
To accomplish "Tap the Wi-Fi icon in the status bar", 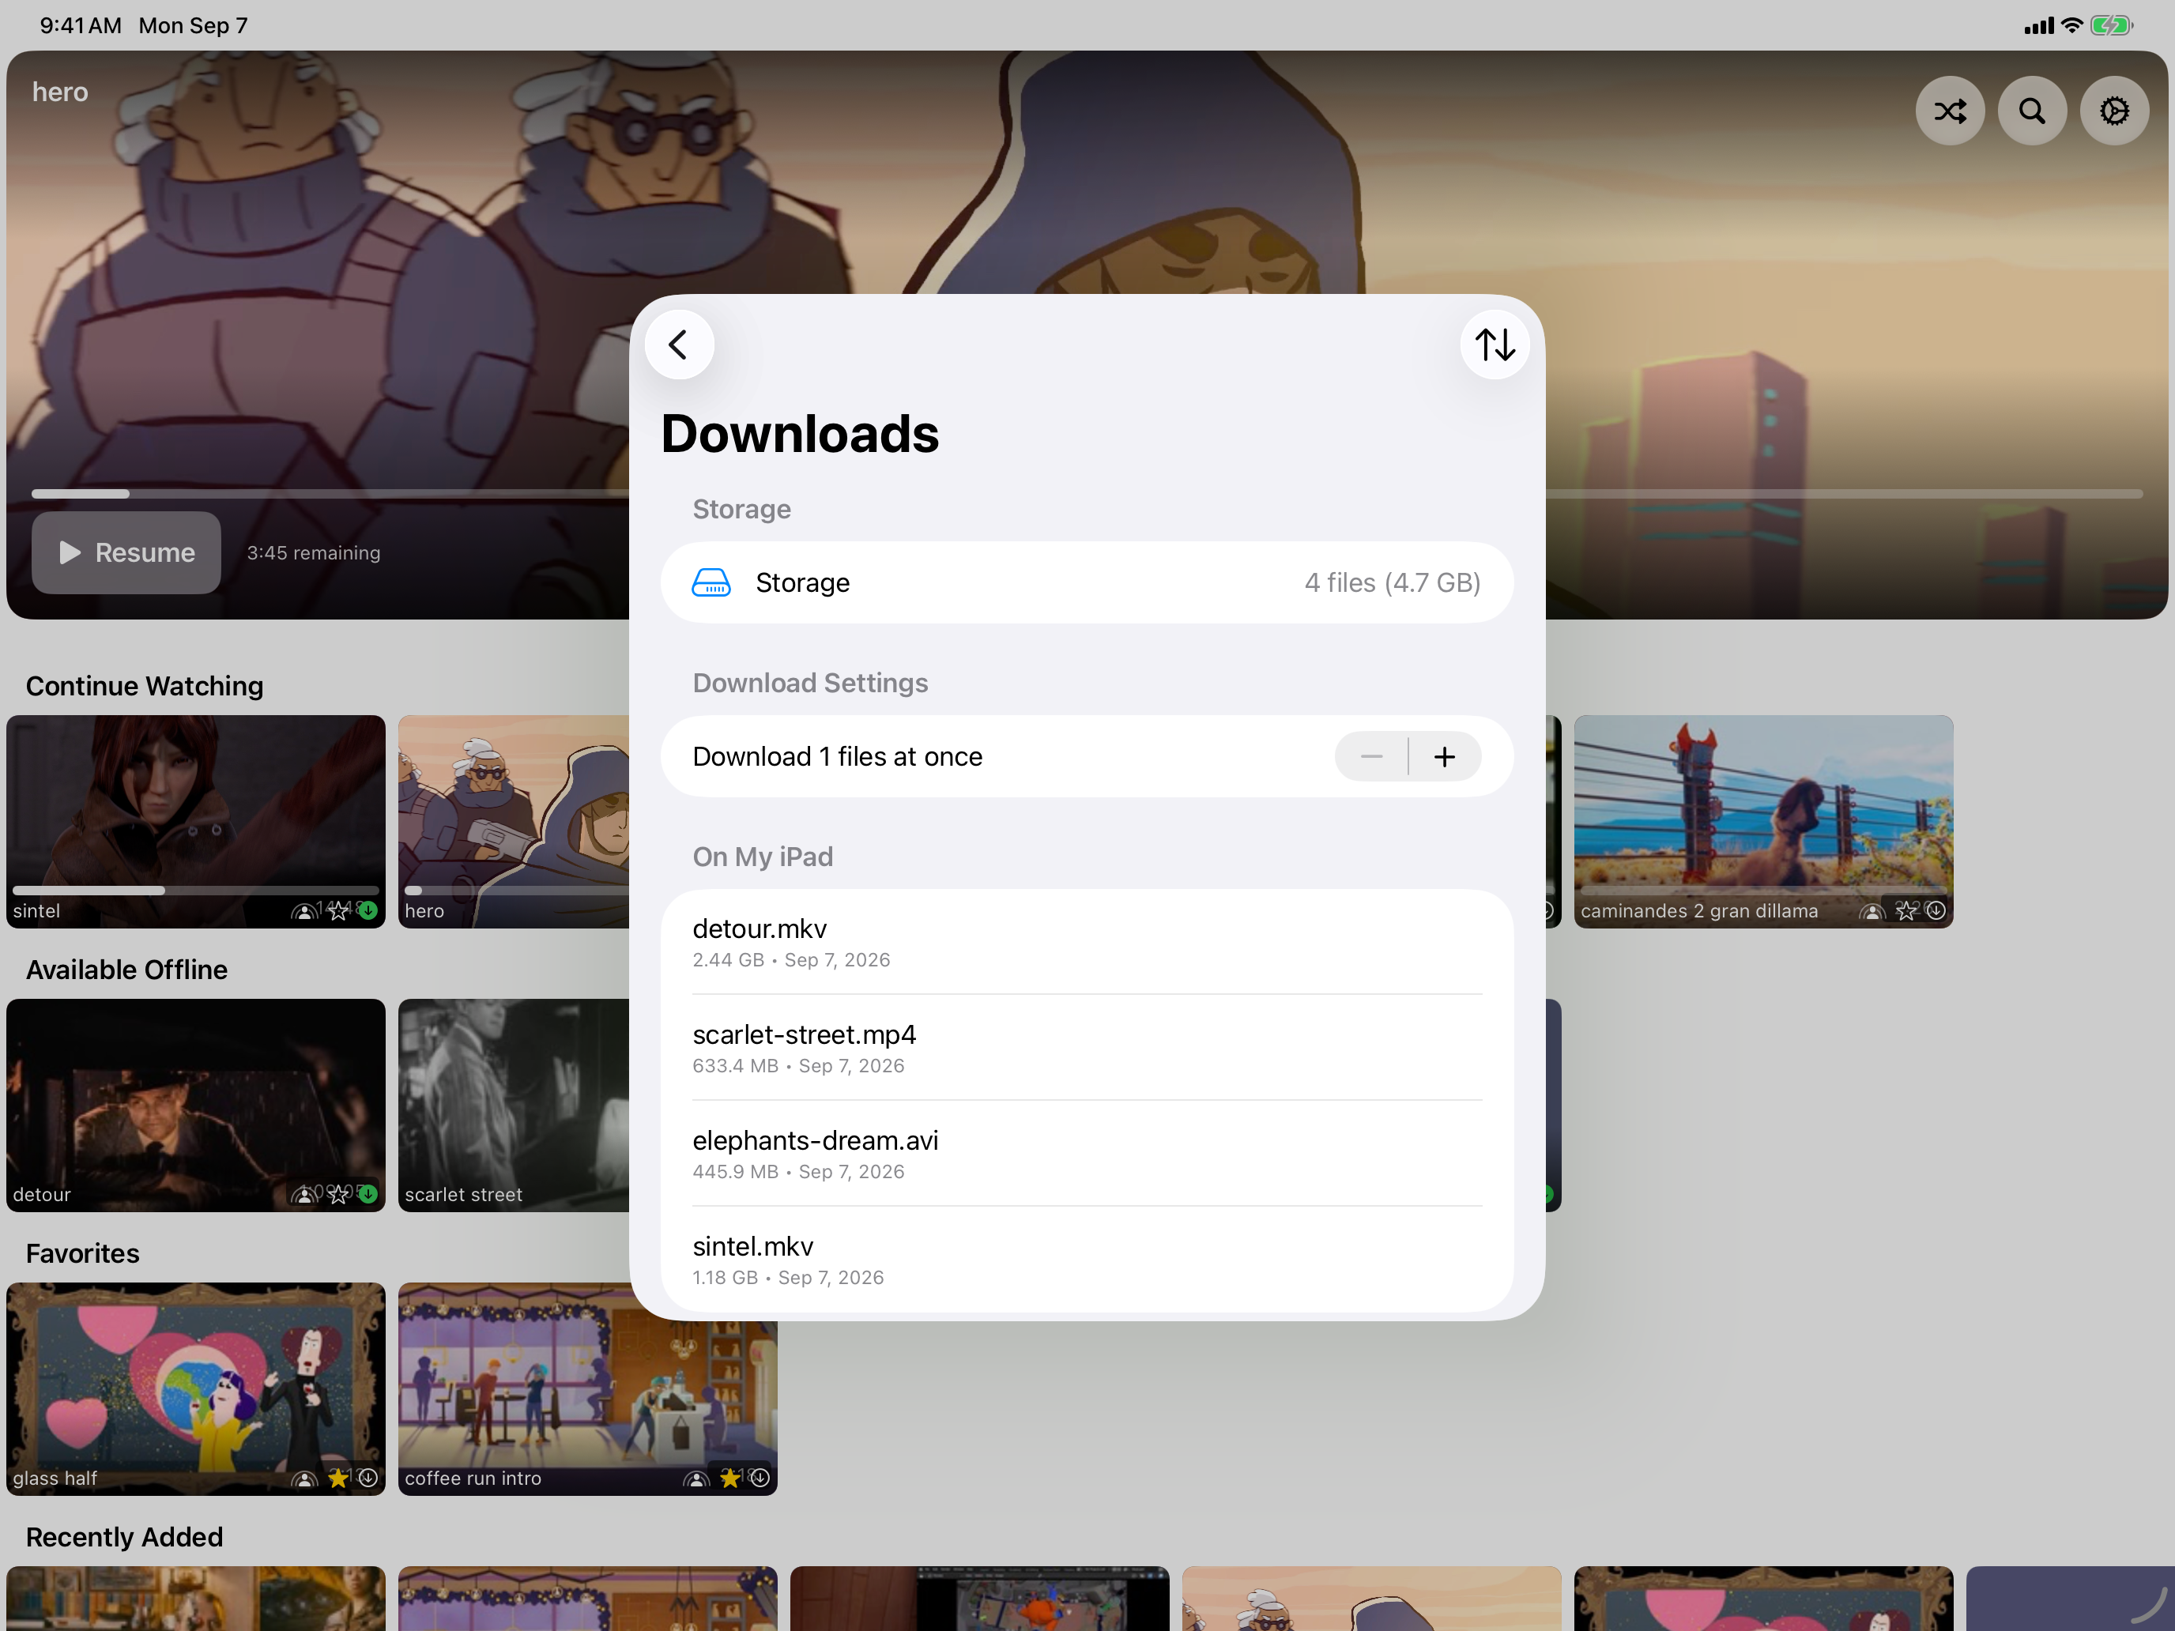I will 2071,25.
